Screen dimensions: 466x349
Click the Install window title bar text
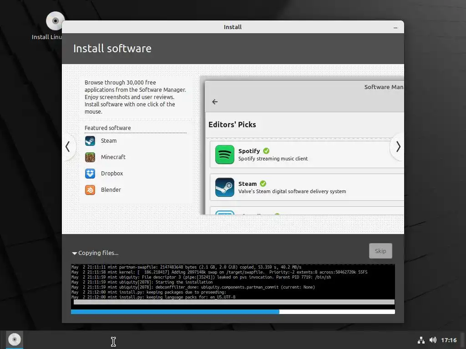pyautogui.click(x=233, y=27)
